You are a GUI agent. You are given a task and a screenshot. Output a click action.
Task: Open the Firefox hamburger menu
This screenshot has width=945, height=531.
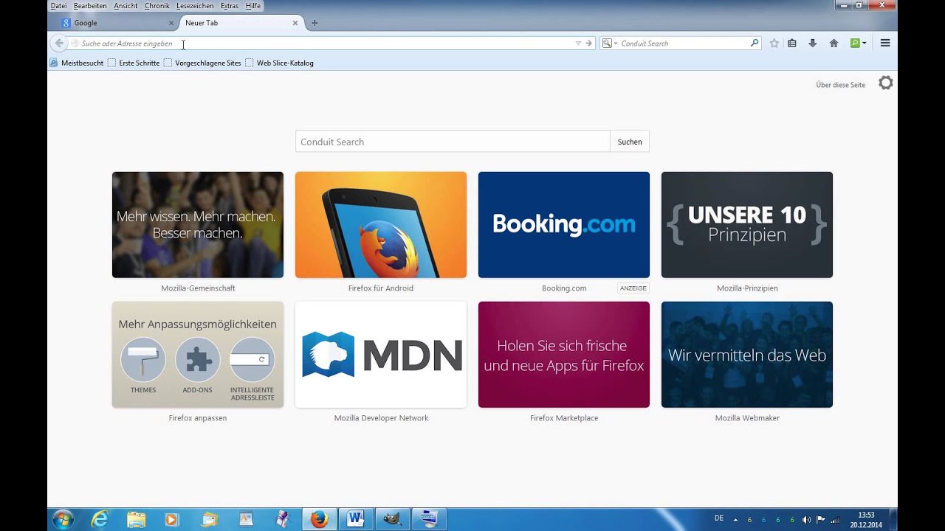885,43
